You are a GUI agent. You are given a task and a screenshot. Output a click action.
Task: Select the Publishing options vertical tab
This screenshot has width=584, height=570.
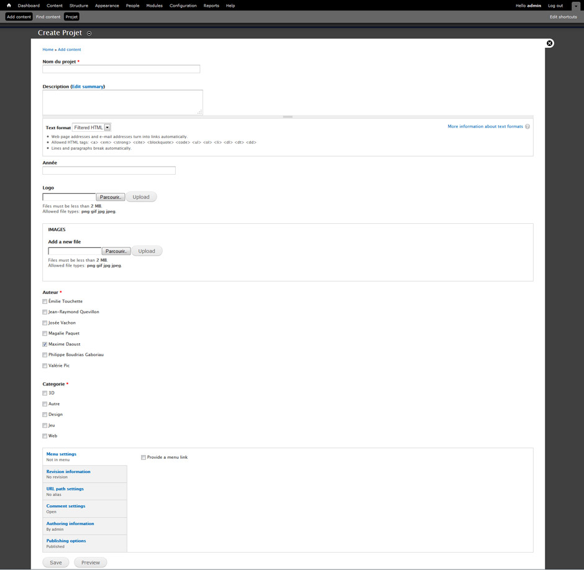pyautogui.click(x=84, y=543)
